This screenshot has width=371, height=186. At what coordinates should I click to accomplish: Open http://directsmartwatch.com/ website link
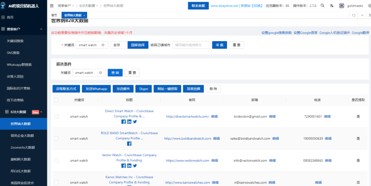tap(188, 116)
